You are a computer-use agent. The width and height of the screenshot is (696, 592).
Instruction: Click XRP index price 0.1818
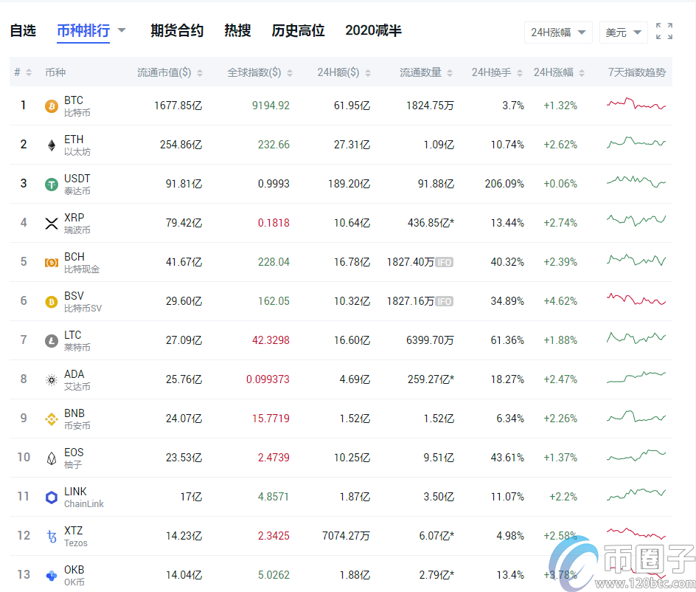tap(274, 223)
